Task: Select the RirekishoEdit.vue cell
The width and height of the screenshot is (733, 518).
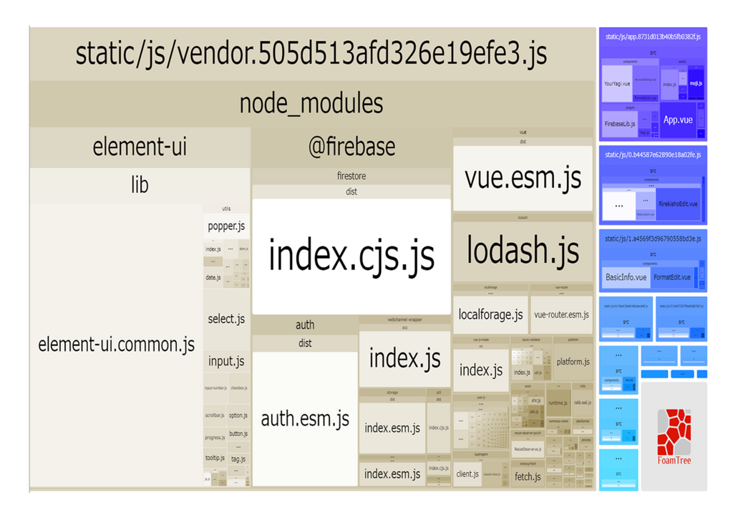Action: point(678,204)
